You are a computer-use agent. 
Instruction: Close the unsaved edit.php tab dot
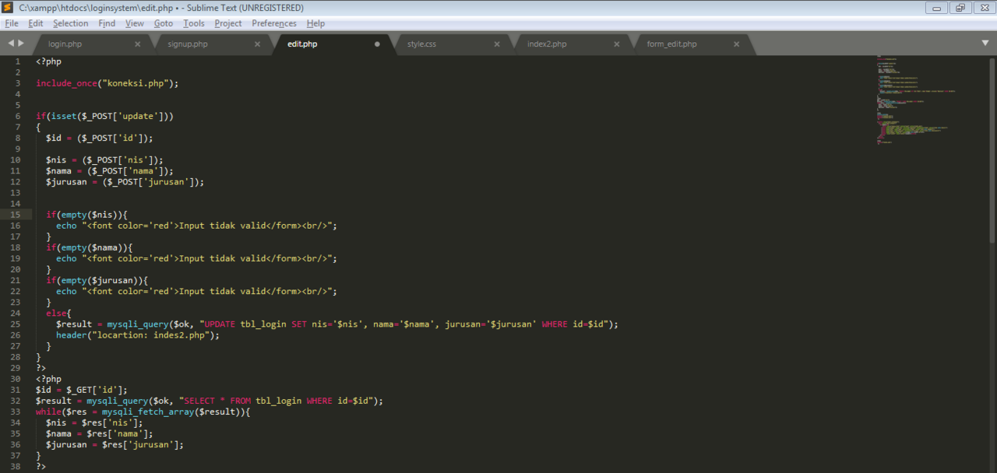click(378, 44)
